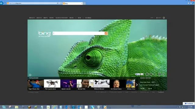Open HOTMAIL link in top navigation
This screenshot has height=109, width=195.
coord(88,18)
